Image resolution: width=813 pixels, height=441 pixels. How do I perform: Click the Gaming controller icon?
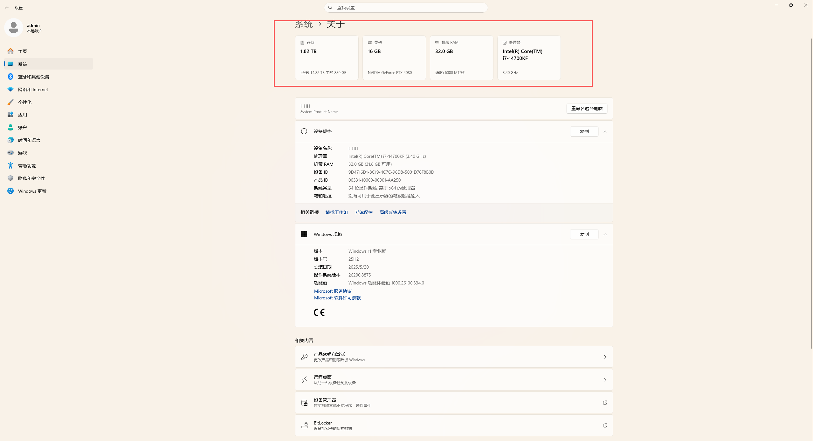[10, 153]
